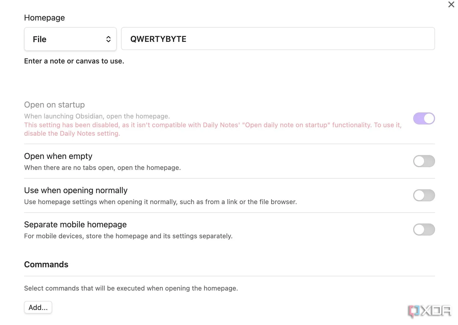
Task: Click 'When launching Obsidian, open the homepage.' text
Action: point(97,116)
